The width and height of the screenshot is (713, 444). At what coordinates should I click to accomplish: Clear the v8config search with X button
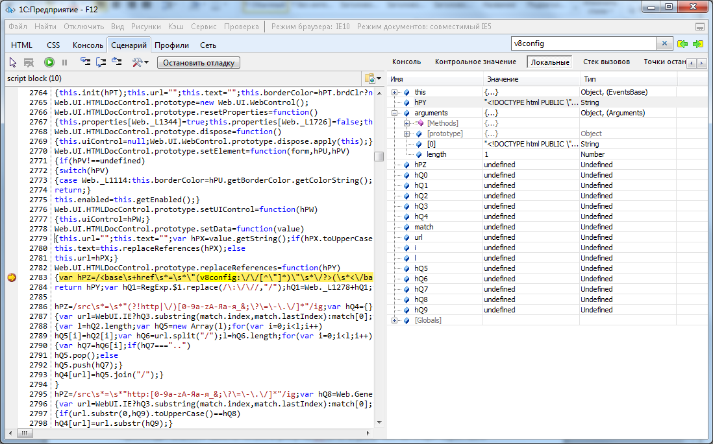(664, 44)
